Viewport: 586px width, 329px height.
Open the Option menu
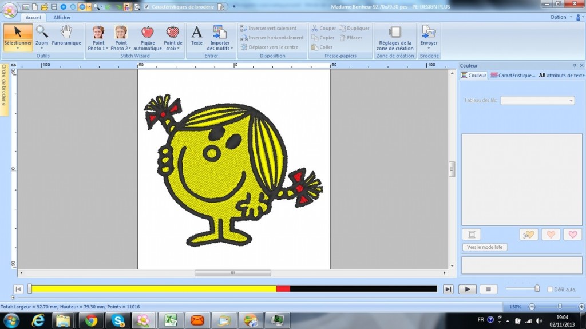tap(560, 17)
